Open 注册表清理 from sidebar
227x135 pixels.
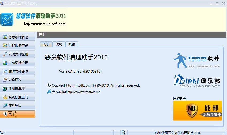coord(17,88)
